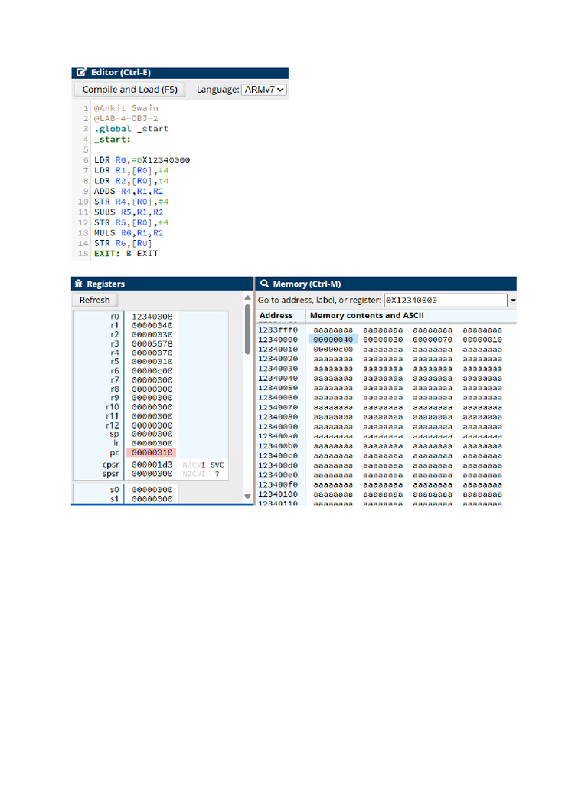
Task: Select the Editor (Ctrl-E) panel title
Action: point(121,73)
